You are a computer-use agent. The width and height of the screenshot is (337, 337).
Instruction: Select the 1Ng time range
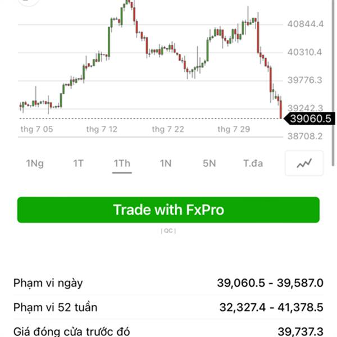(35, 163)
